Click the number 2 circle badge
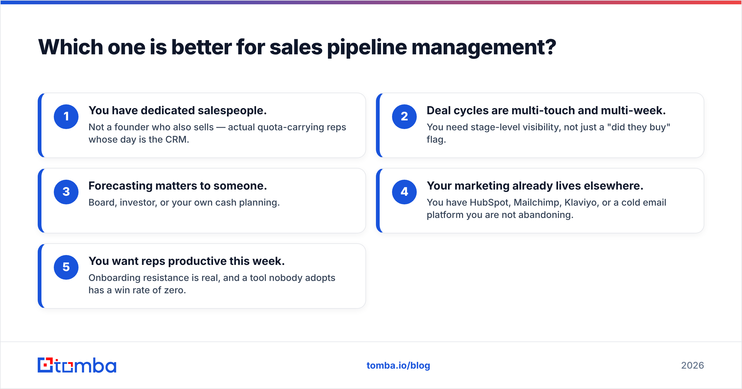This screenshot has height=389, width=742. tap(404, 117)
